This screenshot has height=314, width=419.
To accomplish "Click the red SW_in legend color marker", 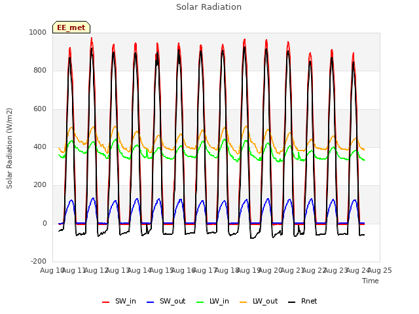I will point(106,302).
